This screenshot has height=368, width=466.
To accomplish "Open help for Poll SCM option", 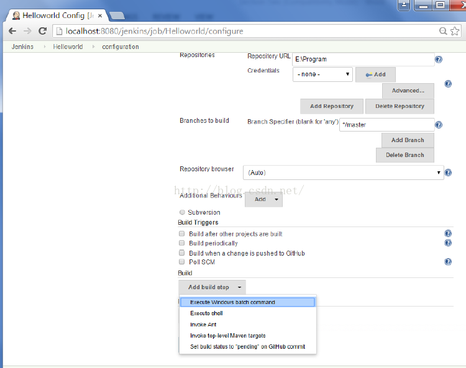I will click(448, 261).
